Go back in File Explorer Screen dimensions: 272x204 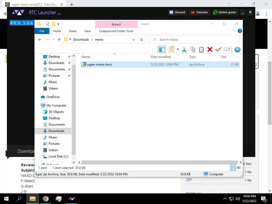coord(40,40)
